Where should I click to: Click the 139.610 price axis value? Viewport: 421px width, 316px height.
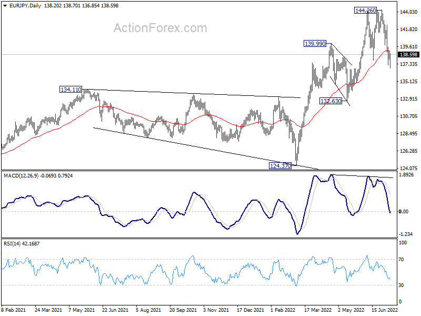[409, 47]
